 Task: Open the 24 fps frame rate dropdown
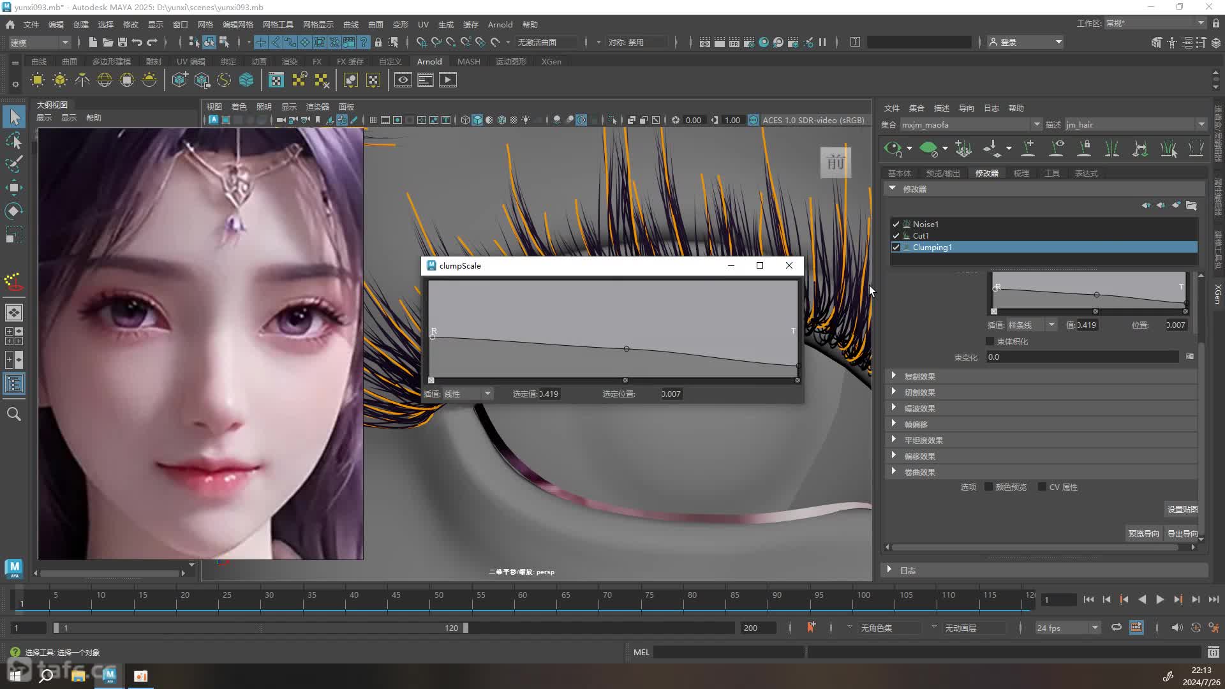coord(1068,628)
